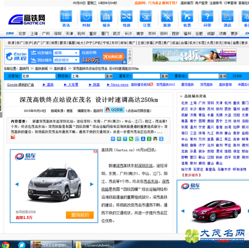Image resolution: width=249 pixels, height=248 pixels.
Task: Open the blue browser icon in taskbar
Action: [22, 245]
